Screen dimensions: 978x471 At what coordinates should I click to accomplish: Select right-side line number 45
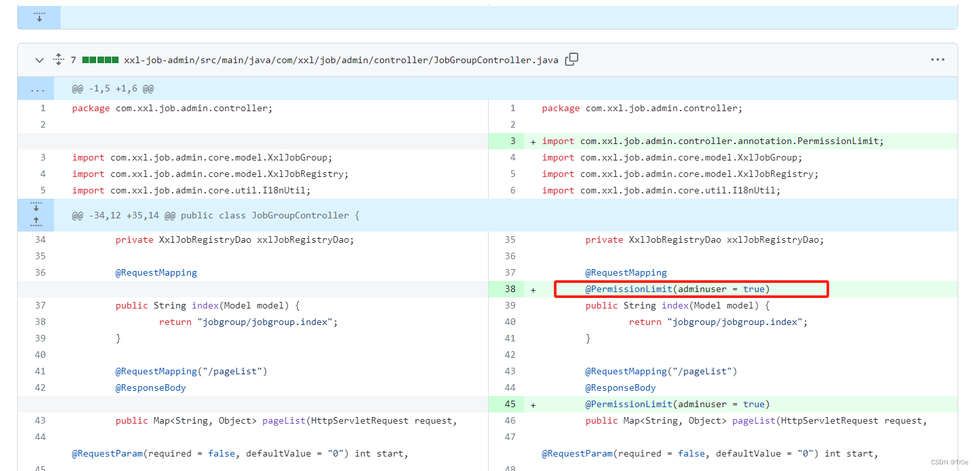510,404
